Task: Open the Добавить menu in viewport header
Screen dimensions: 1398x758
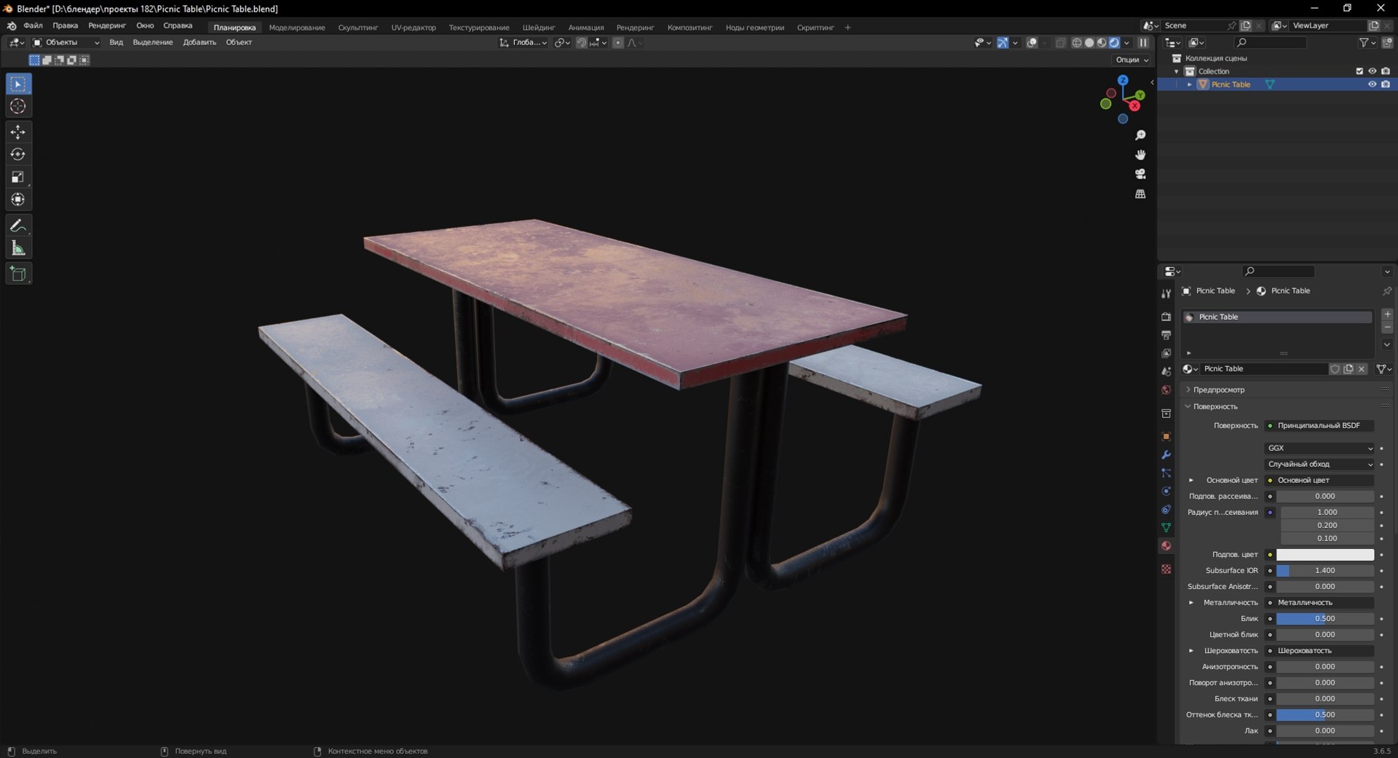Action: pos(200,42)
